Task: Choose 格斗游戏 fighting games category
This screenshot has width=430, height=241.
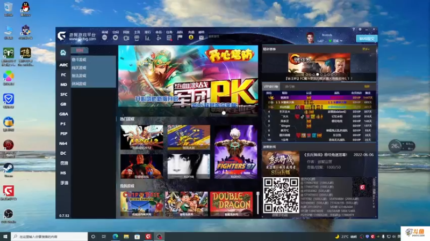Action: (79, 59)
